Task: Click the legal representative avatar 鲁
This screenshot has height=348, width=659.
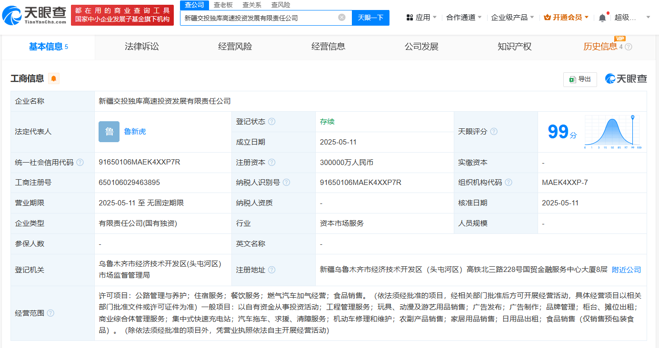Action: (x=109, y=132)
